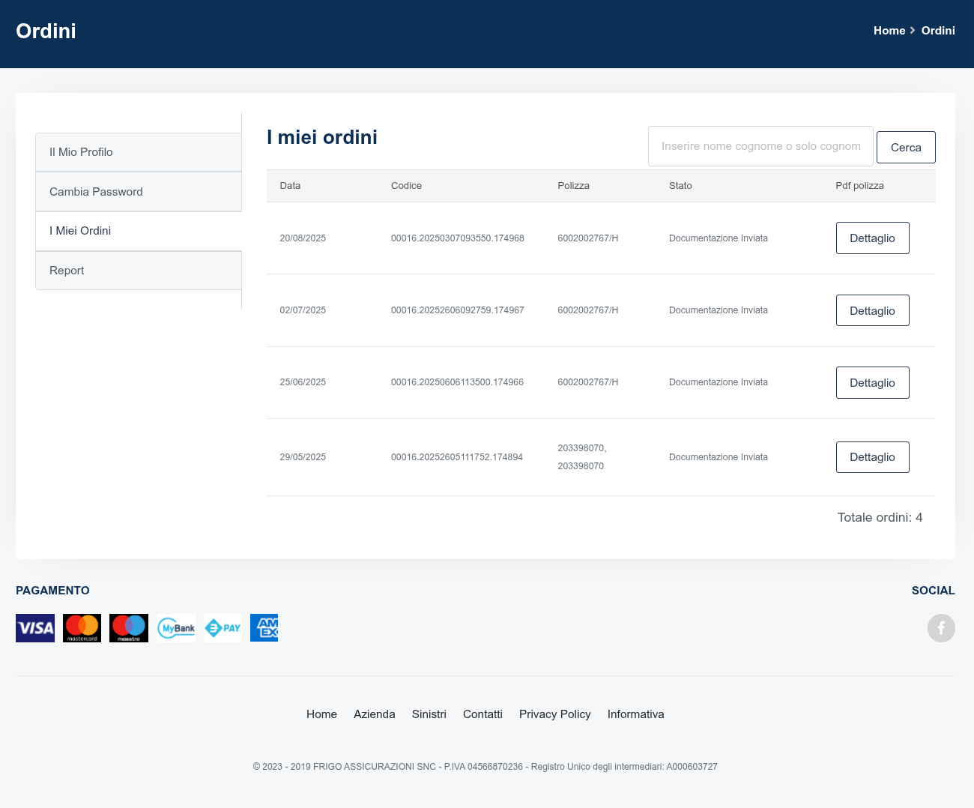Open Il Mio Profilo in sidebar

pos(139,152)
